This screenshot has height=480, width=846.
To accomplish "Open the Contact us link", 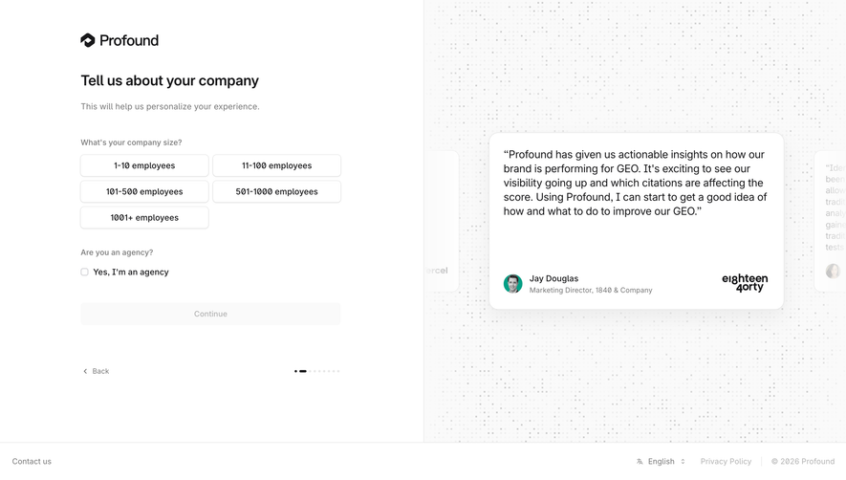I will (x=32, y=462).
